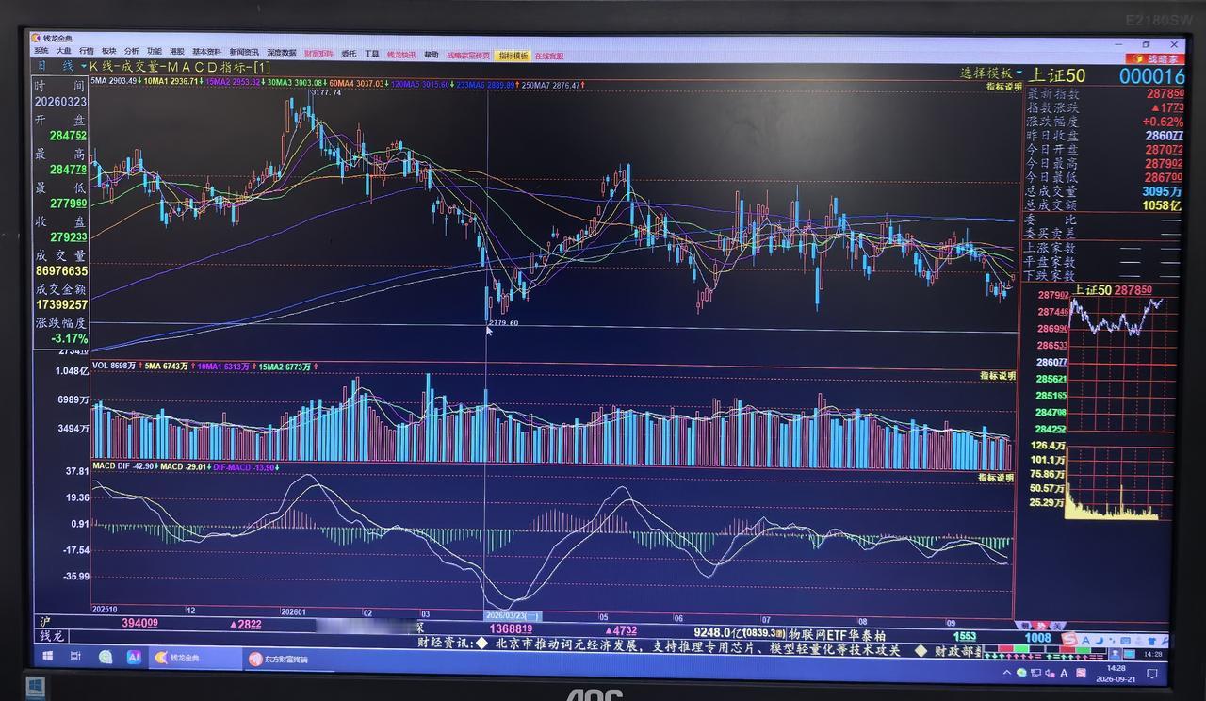This screenshot has width=1206, height=701.
Task: Open the 港股 menu
Action: tap(177, 52)
